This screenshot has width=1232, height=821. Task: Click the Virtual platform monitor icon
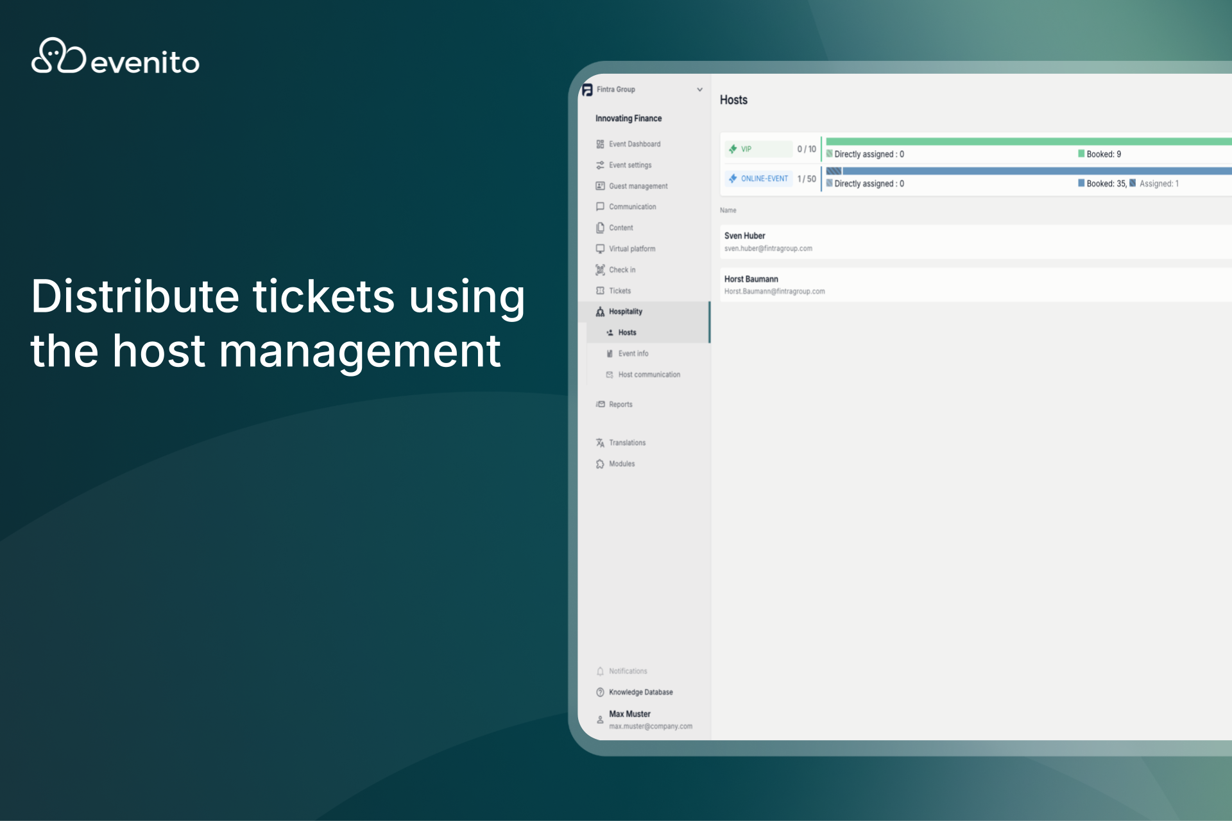(x=600, y=249)
